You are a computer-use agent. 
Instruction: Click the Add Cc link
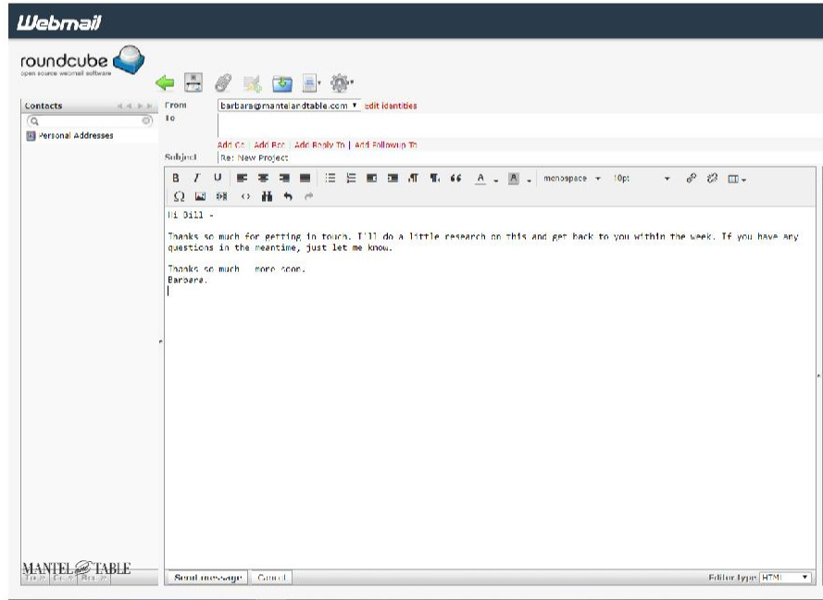pyautogui.click(x=231, y=144)
